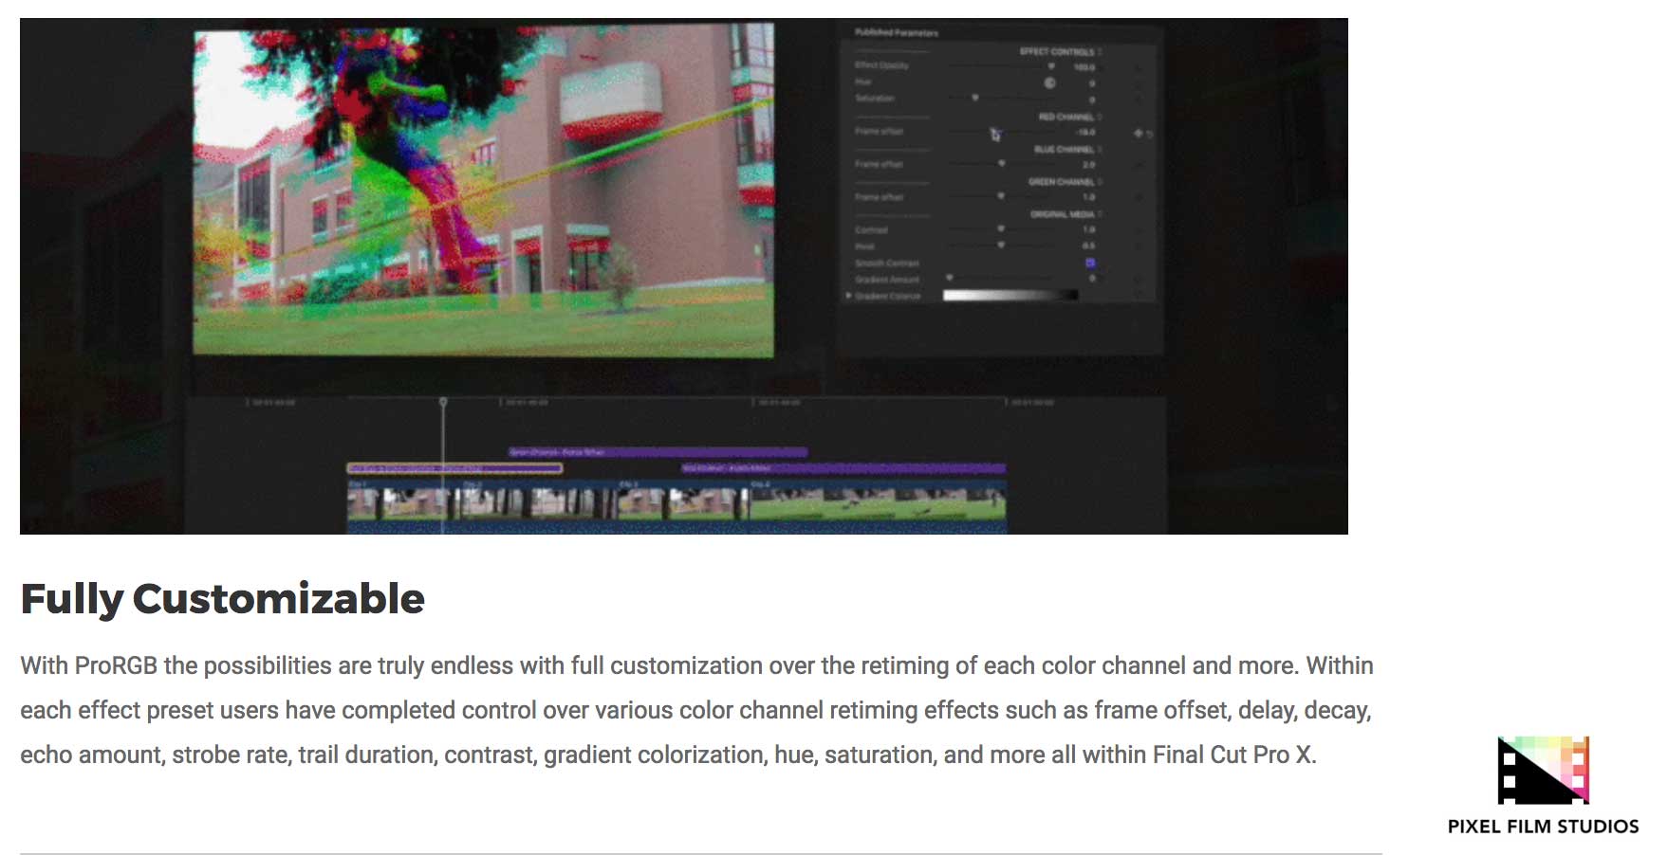1668x855 pixels.
Task: Click the ORIGINAL MEDIA section header
Action: pyautogui.click(x=1064, y=213)
